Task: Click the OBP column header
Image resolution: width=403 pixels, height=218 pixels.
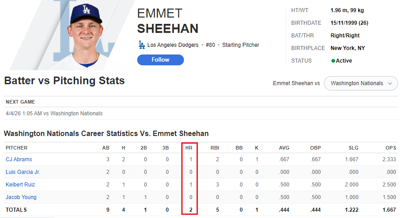Action: (315, 148)
